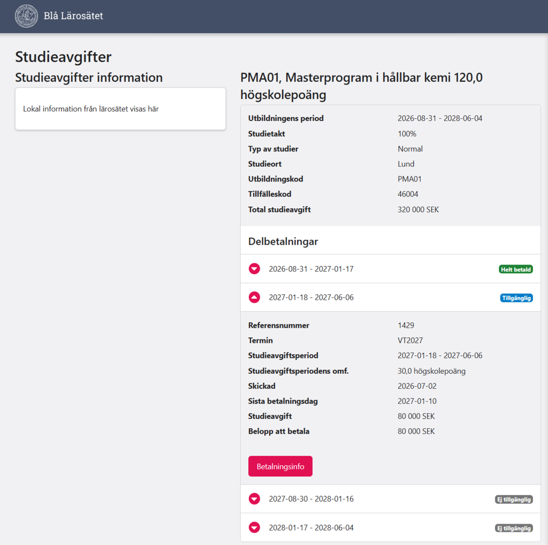The image size is (548, 545).
Task: Click the Delbetalningar section heading
Action: (283, 241)
